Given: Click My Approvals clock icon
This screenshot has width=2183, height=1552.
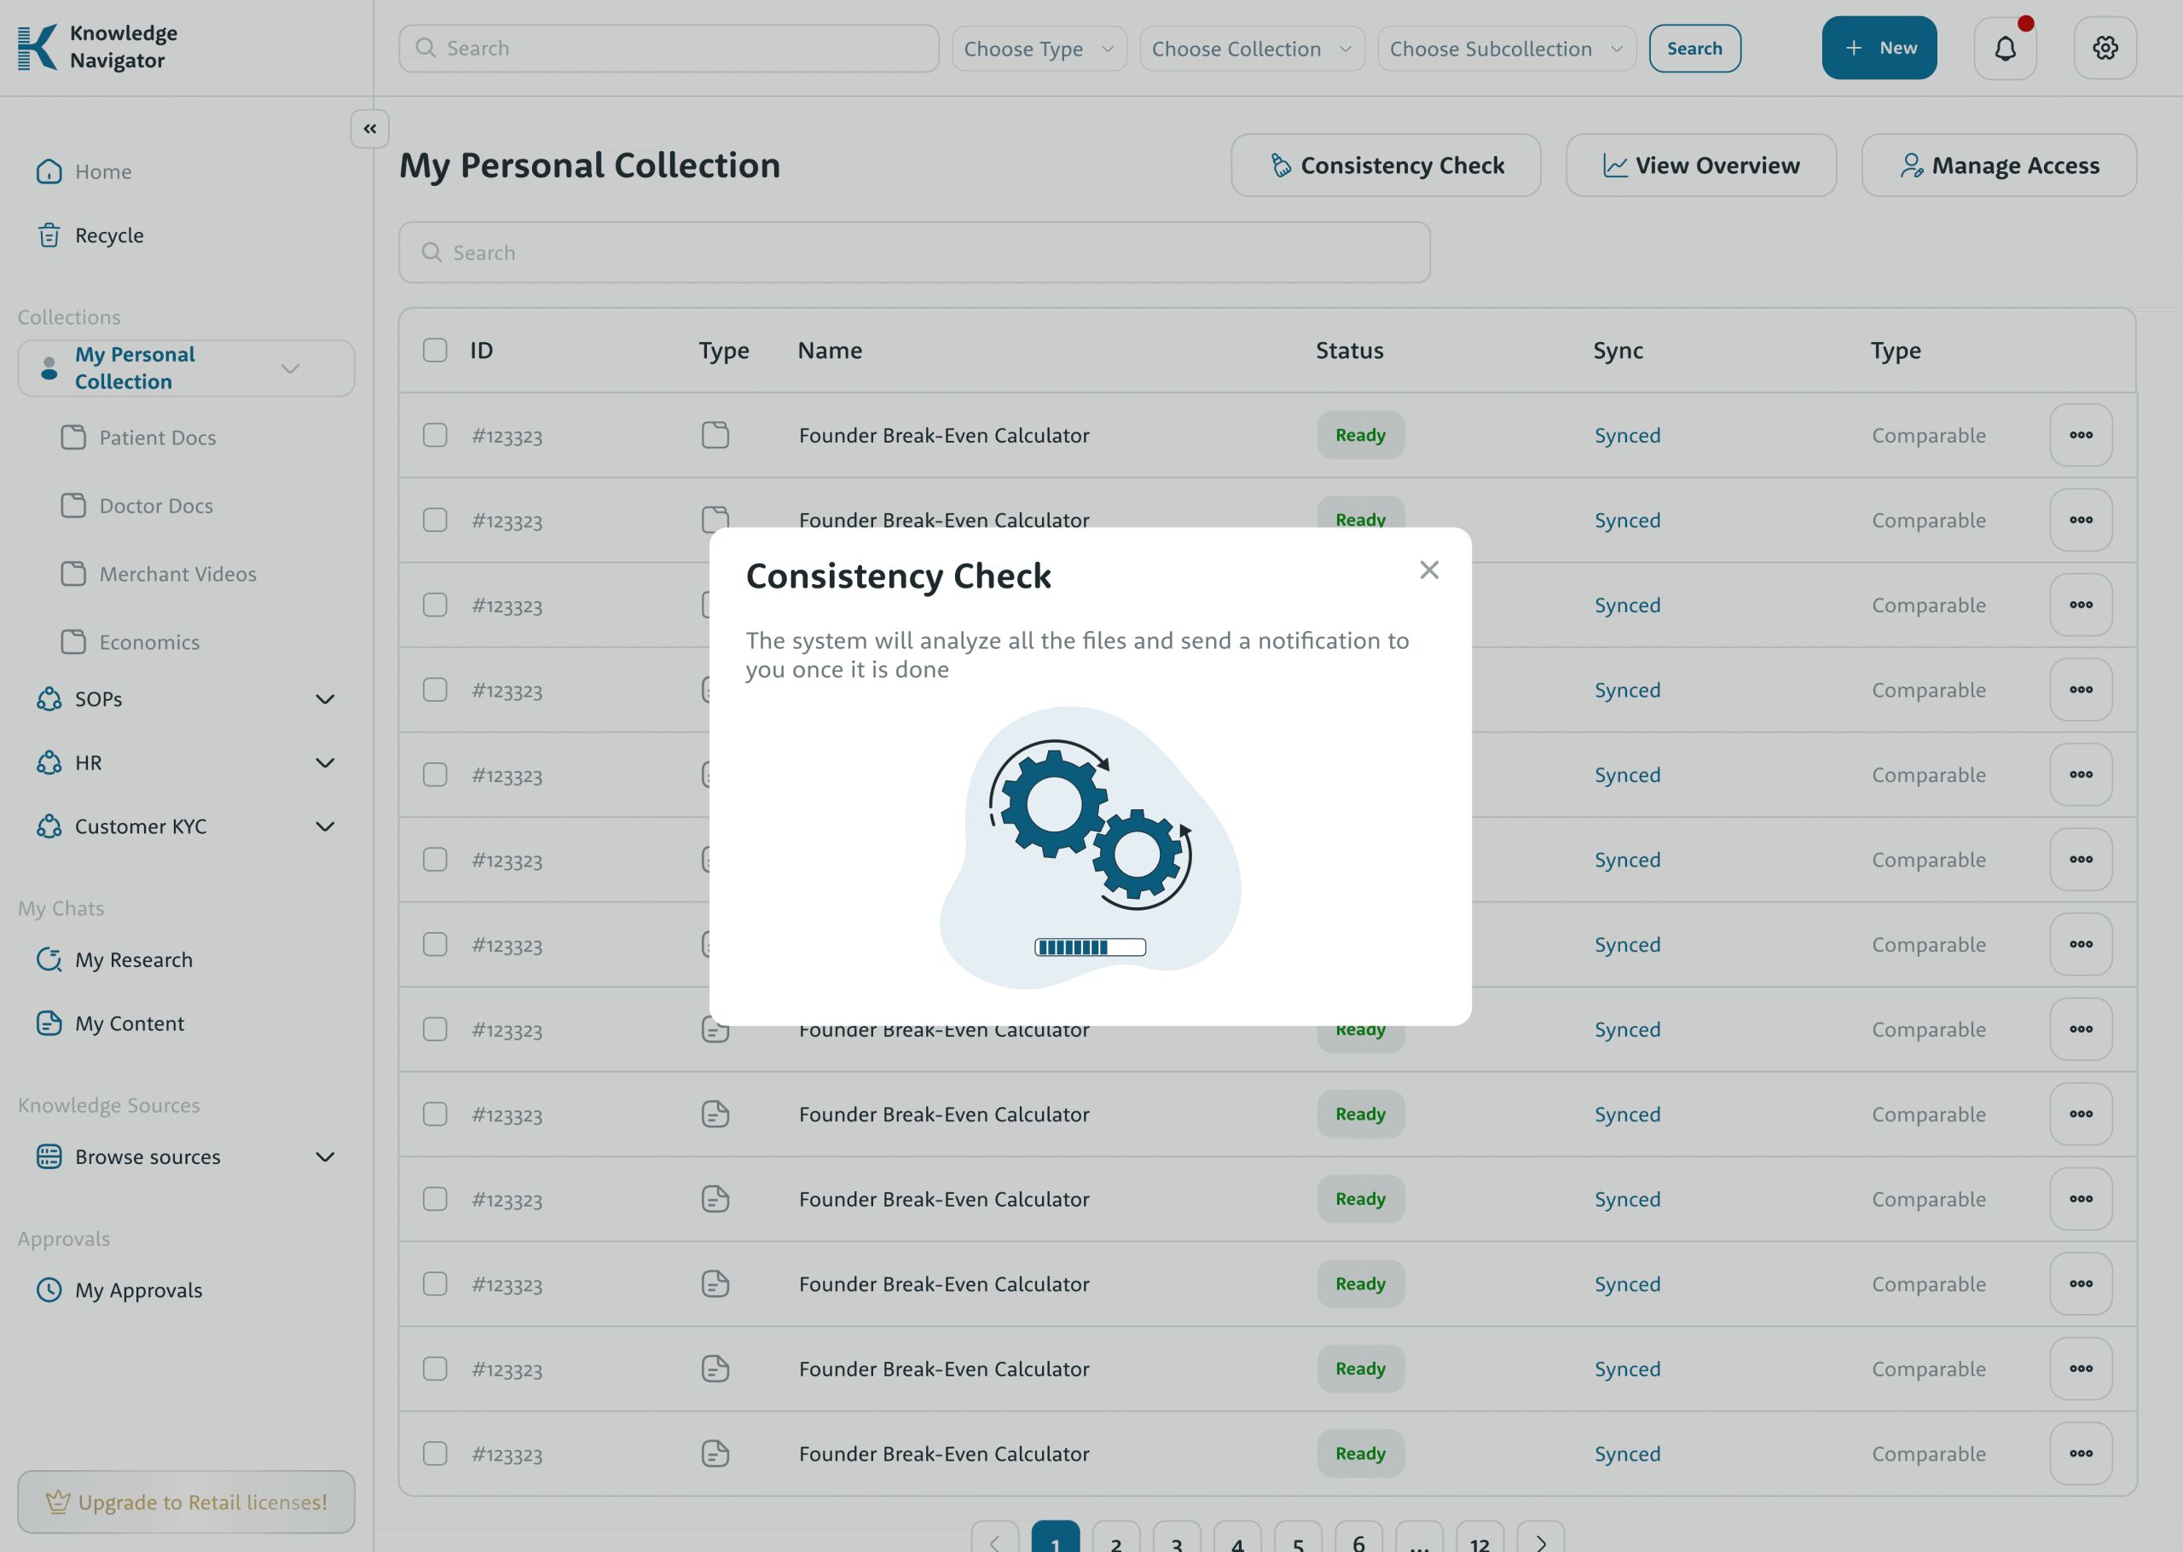Looking at the screenshot, I should 49,1290.
